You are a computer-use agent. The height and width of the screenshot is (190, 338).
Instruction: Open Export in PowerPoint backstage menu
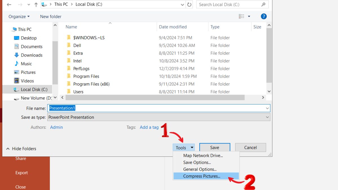[x=22, y=173]
